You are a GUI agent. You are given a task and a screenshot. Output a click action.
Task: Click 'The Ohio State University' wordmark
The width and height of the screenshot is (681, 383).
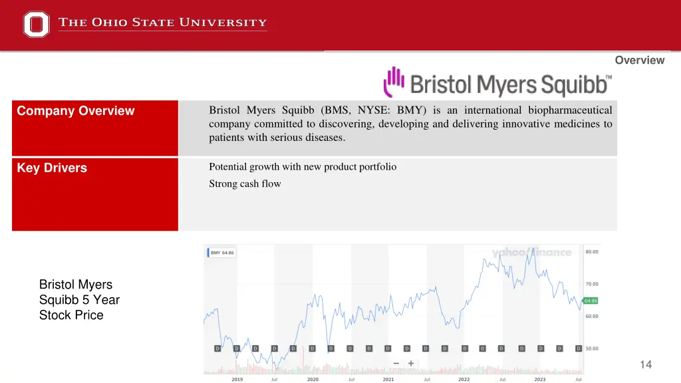tap(162, 23)
